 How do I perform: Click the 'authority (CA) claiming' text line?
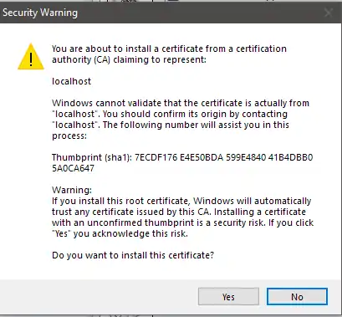[129, 59]
